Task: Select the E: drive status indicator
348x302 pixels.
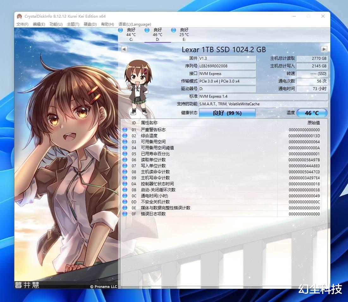Action: point(174,30)
